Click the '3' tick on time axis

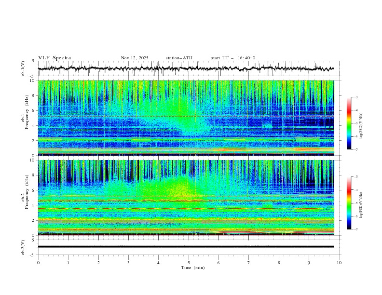click(128, 263)
